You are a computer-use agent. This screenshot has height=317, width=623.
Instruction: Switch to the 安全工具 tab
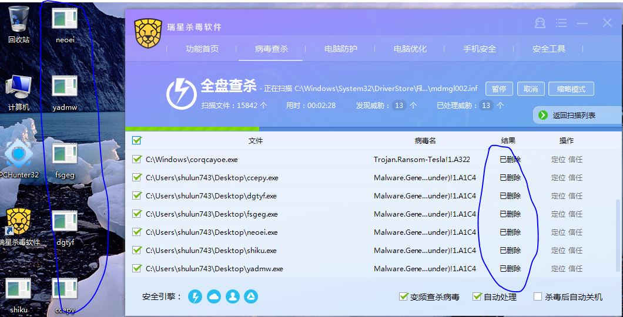point(549,49)
